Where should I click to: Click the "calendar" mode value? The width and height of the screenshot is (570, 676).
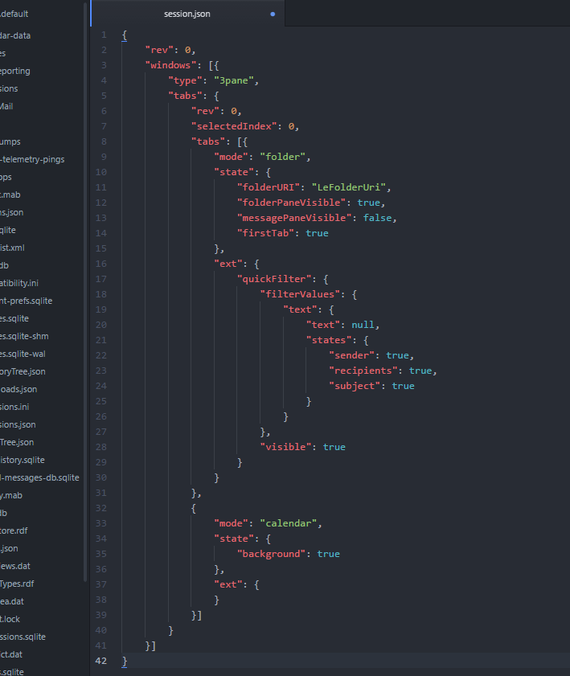pos(288,523)
